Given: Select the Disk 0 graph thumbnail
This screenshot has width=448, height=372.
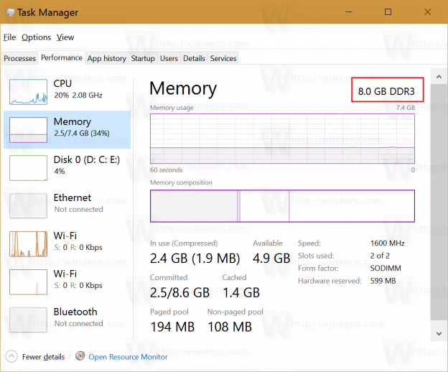Looking at the screenshot, I should click(x=28, y=168).
